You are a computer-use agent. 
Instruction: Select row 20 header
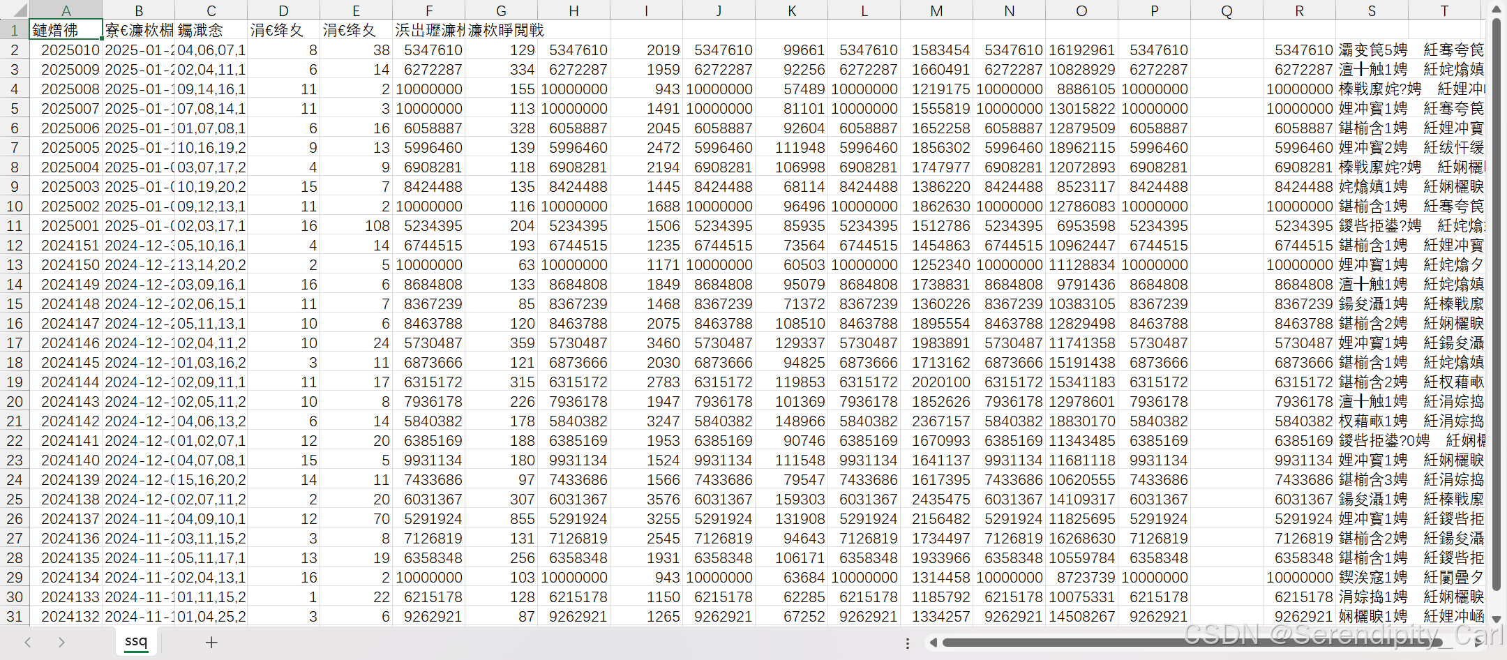coord(15,401)
